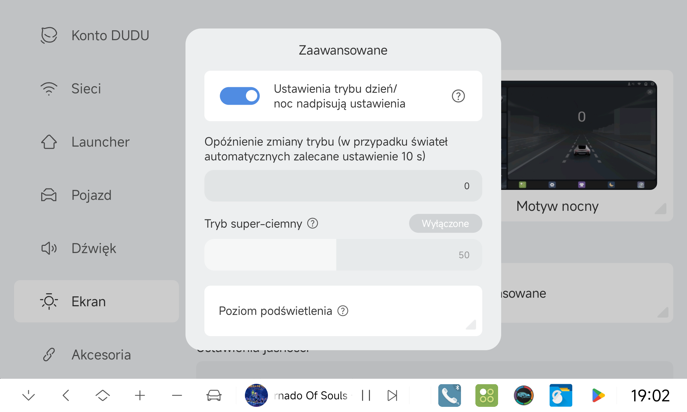Open Pojazd vehicle settings

pyautogui.click(x=96, y=195)
